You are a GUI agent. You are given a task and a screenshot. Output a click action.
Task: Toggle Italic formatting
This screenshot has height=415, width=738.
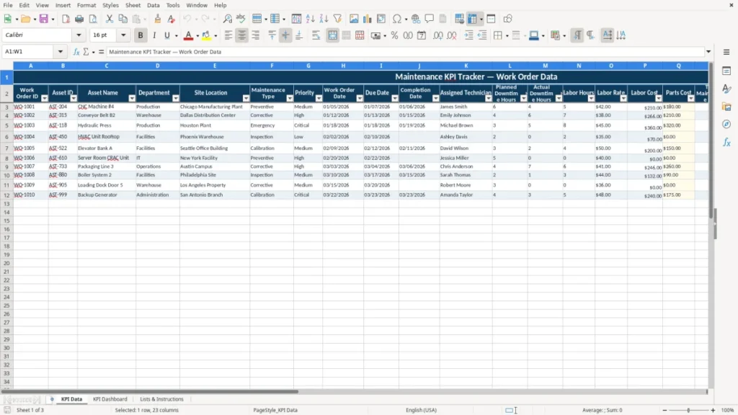pyautogui.click(x=154, y=35)
